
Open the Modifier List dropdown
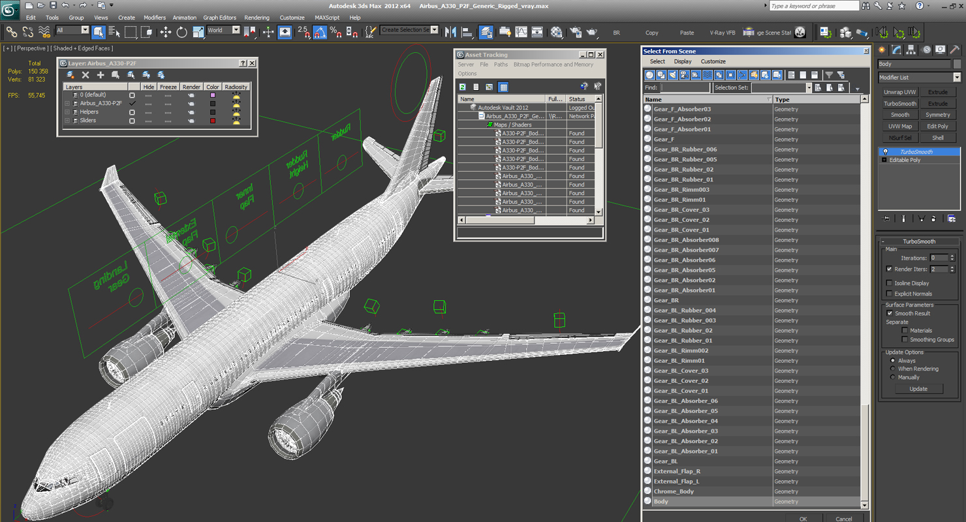[919, 78]
